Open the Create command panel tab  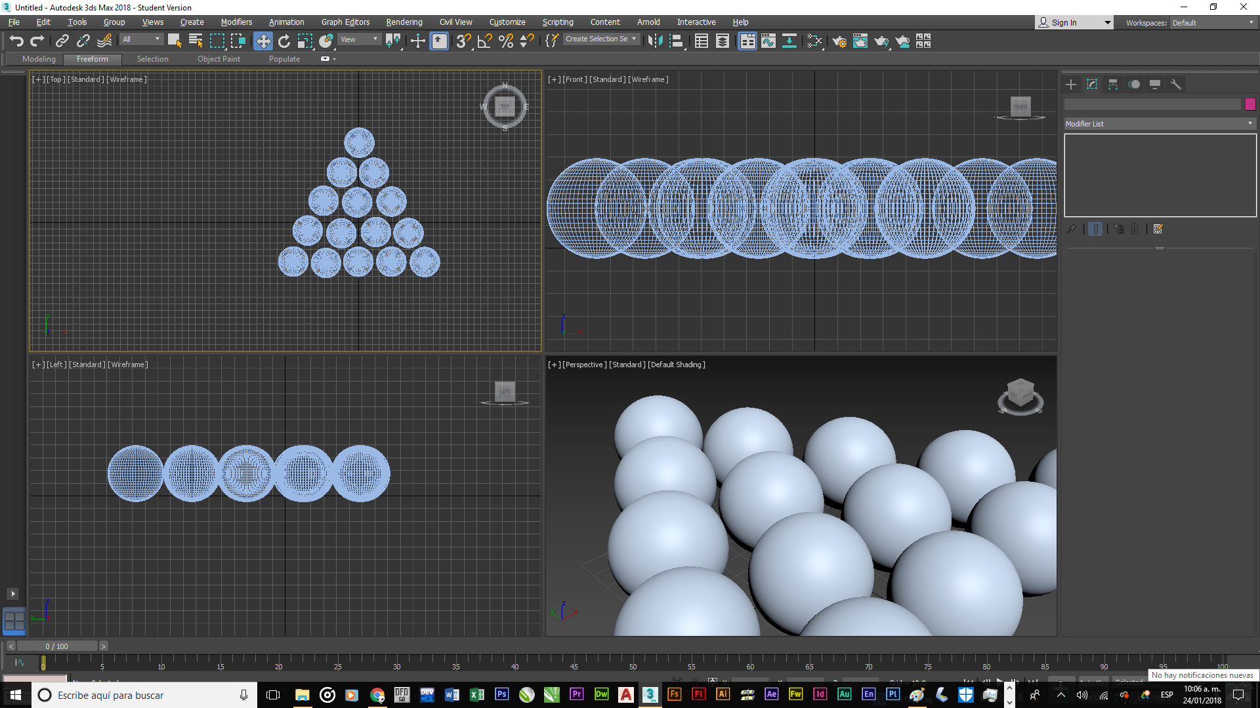(1071, 85)
